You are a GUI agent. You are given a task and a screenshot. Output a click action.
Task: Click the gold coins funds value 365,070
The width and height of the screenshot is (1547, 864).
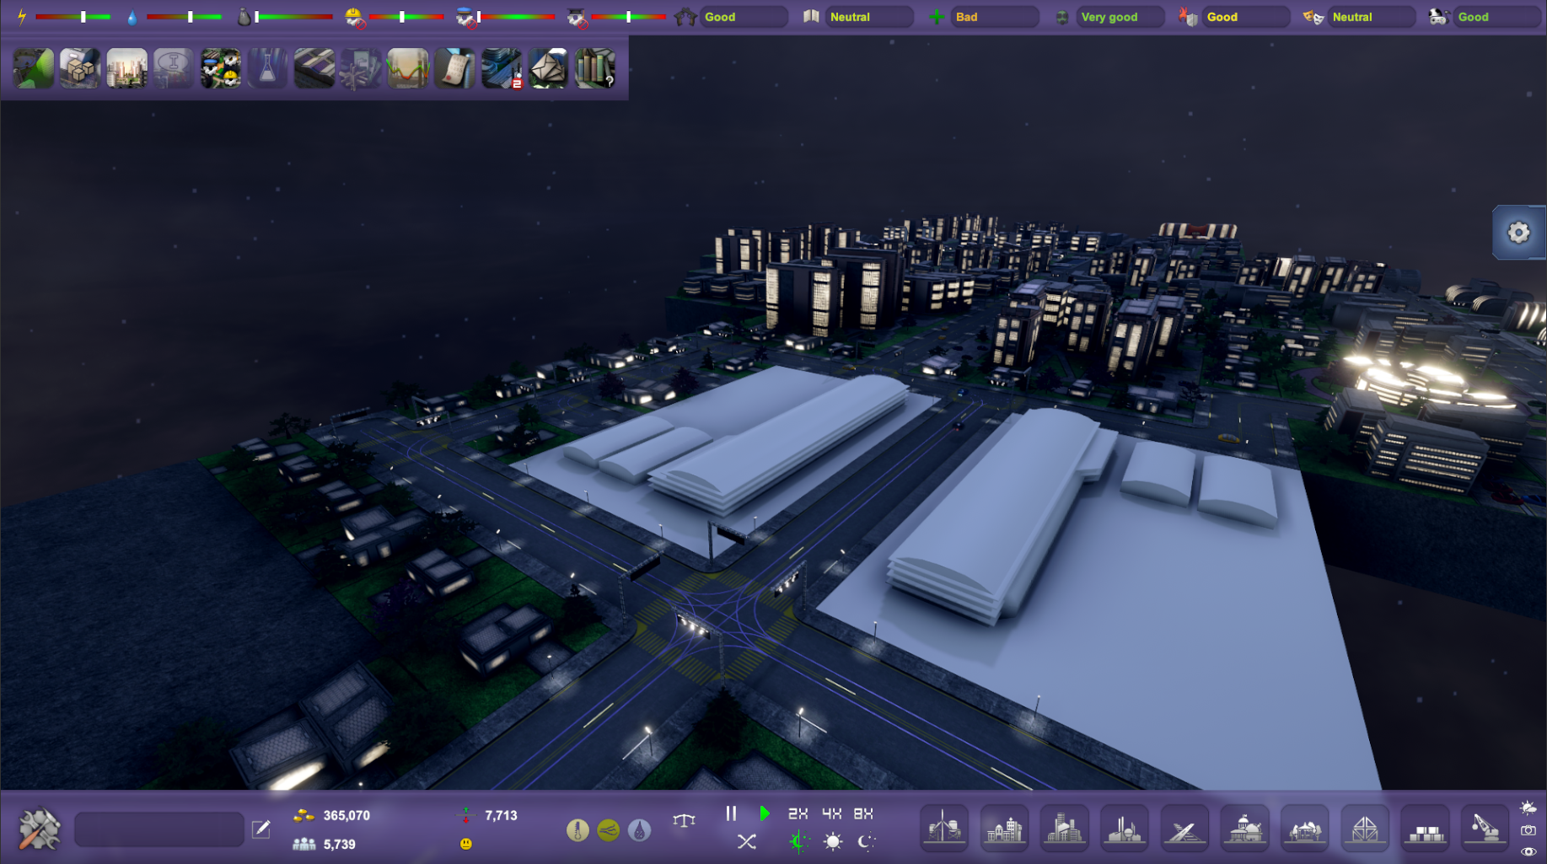(346, 815)
